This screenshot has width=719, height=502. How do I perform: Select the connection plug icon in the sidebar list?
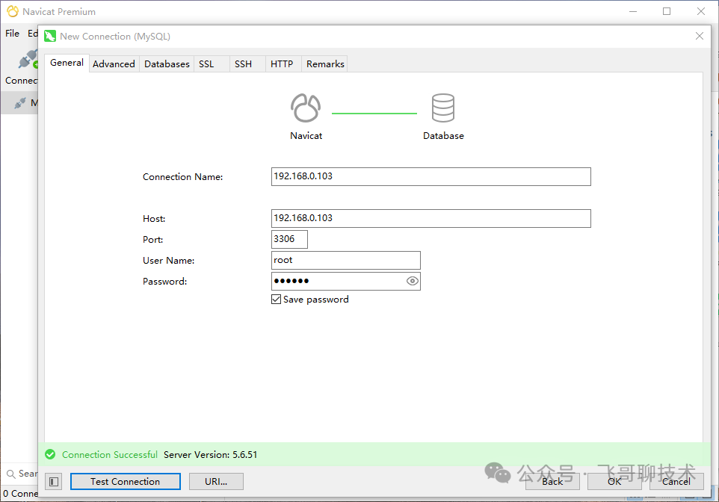point(19,102)
